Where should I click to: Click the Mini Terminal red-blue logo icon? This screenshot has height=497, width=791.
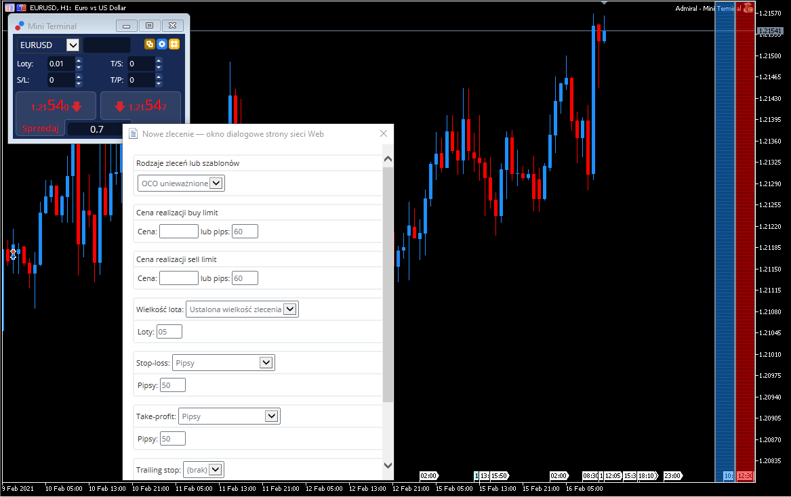coord(20,26)
